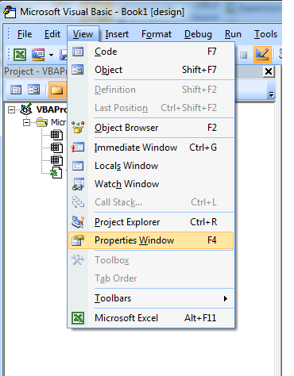Screen dimensions: 294x376
Task: Click the highlighted Properties Window entry
Action: tap(151, 240)
